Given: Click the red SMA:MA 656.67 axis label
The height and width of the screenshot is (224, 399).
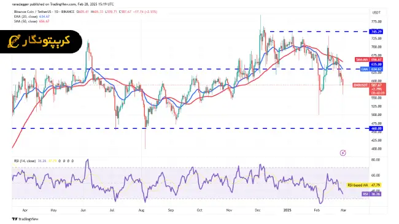Looking at the screenshot, I should tap(369, 60).
